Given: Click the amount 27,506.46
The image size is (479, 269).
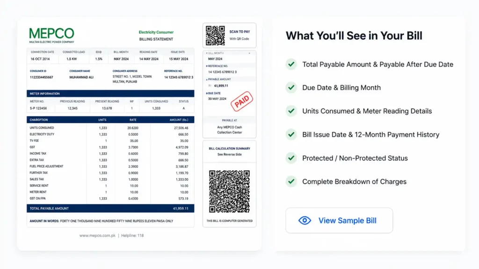Looking at the screenshot, I should (x=181, y=128).
